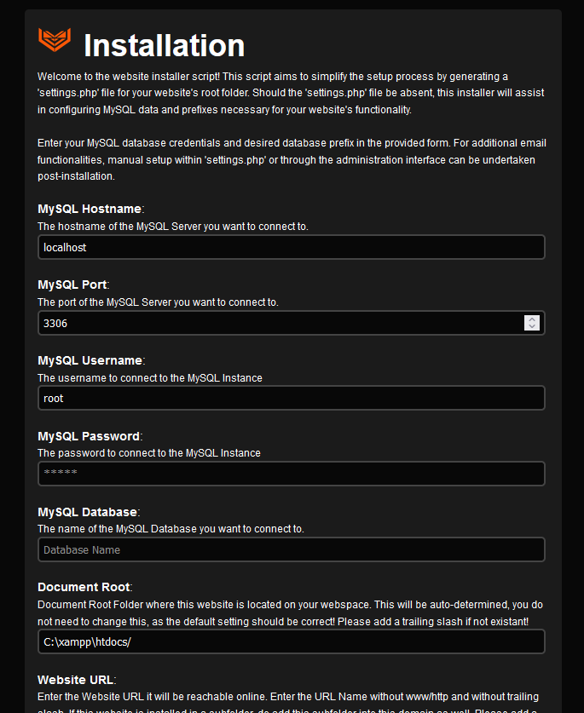584x713 pixels.
Task: Click the Website URL label
Action: pyautogui.click(x=76, y=680)
